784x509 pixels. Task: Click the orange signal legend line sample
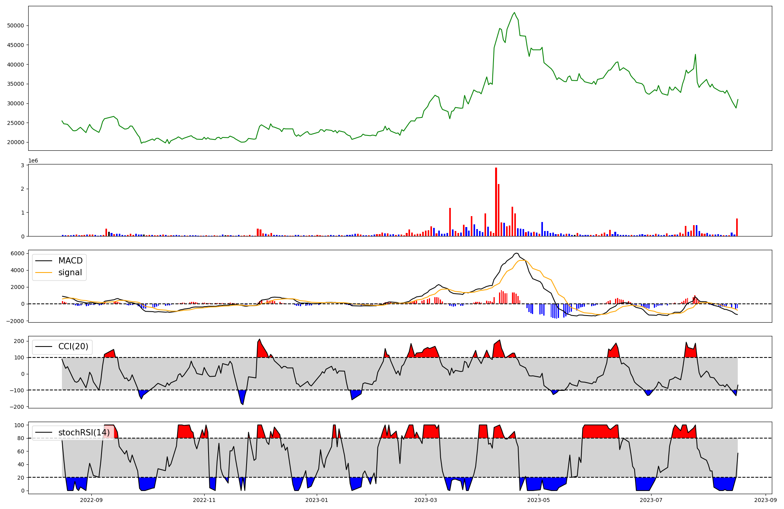pyautogui.click(x=44, y=273)
